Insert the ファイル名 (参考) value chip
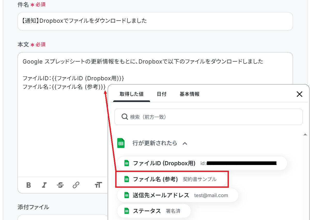The image size is (310, 220). tap(172, 179)
